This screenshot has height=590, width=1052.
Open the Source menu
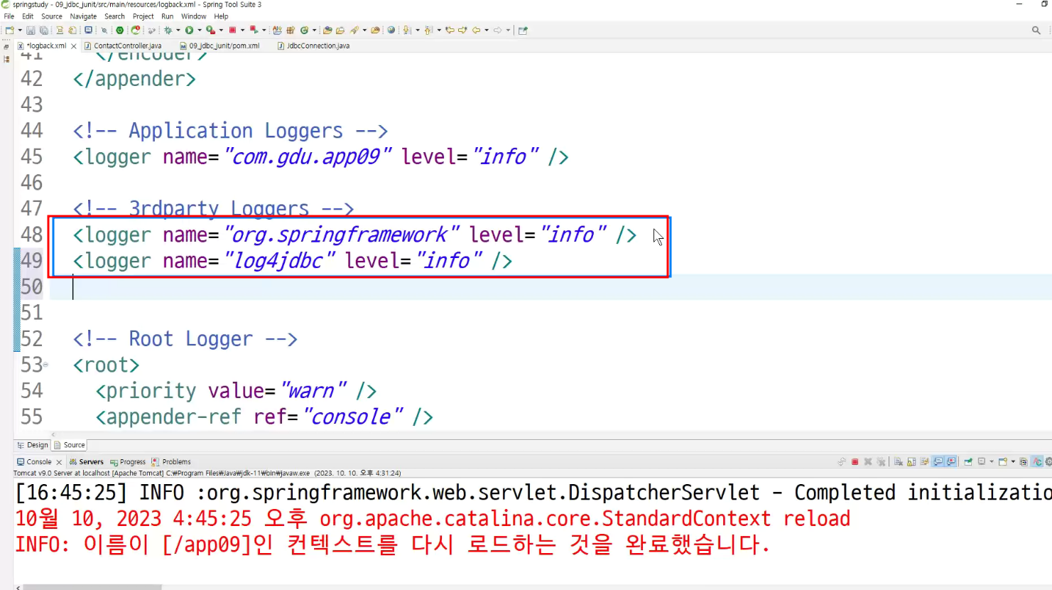click(x=52, y=16)
